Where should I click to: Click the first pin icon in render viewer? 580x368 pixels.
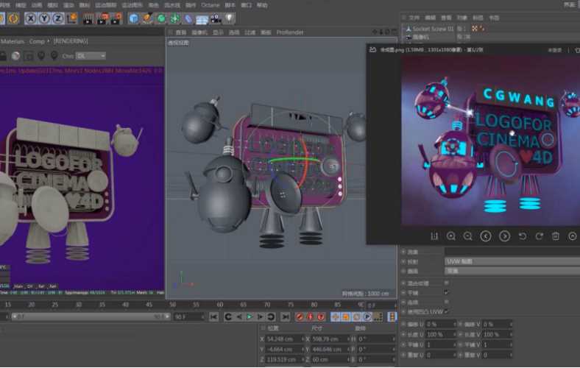point(41,56)
